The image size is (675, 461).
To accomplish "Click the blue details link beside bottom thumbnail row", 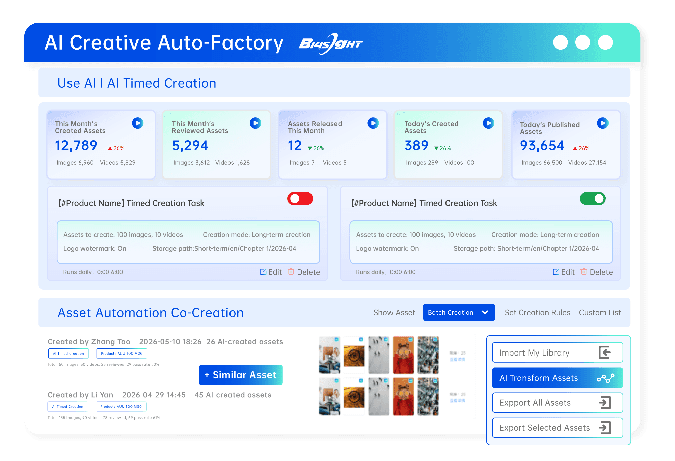I will pos(457,401).
